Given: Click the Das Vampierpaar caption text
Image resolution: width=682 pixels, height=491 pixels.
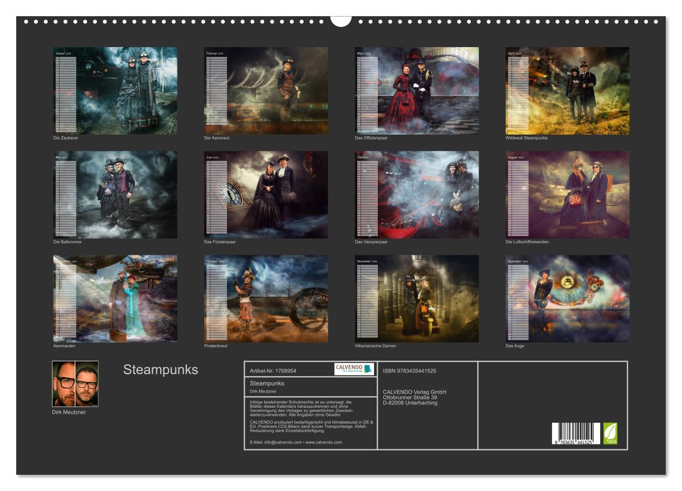Looking at the screenshot, I should pos(371,242).
